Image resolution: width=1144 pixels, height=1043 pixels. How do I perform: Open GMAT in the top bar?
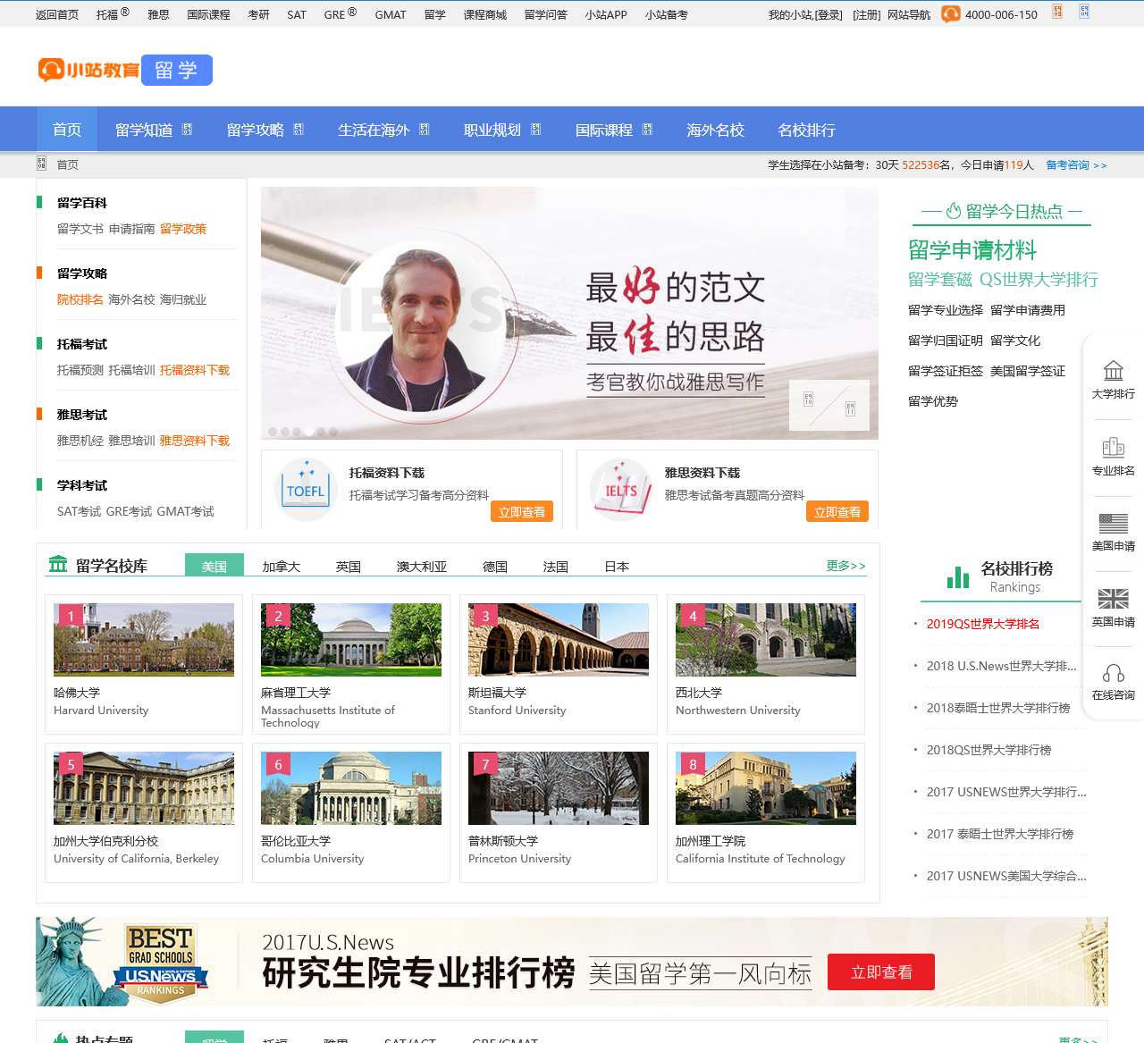pyautogui.click(x=391, y=14)
